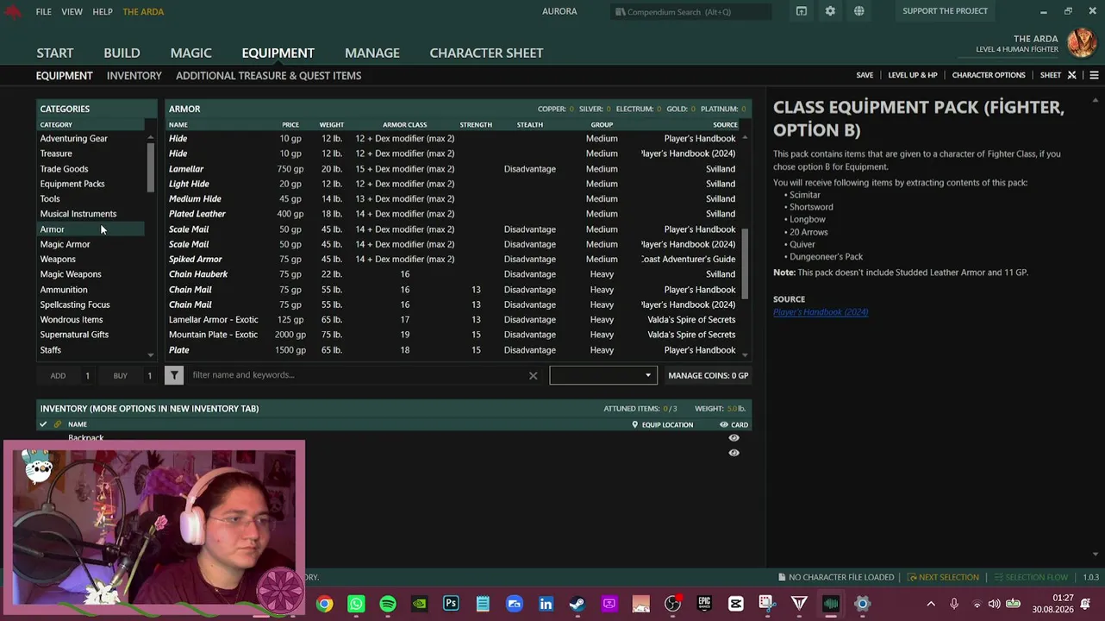This screenshot has width=1105, height=621.
Task: Click the character portrait avatar
Action: [x=1082, y=42]
